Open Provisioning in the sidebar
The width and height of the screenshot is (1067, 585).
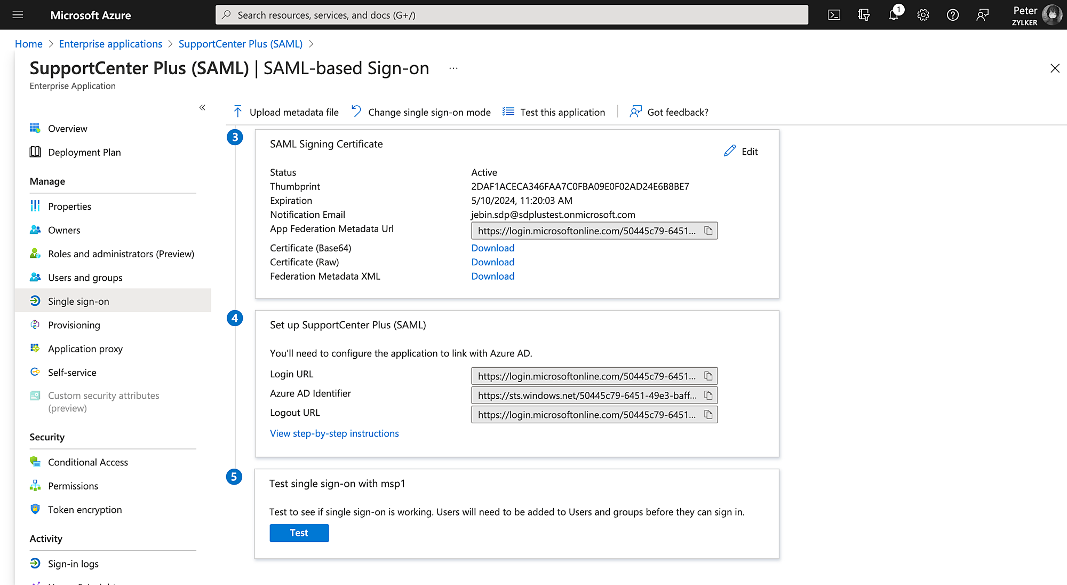tap(74, 325)
